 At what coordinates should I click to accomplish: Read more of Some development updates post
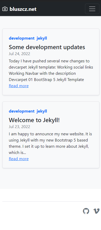(x=19, y=86)
